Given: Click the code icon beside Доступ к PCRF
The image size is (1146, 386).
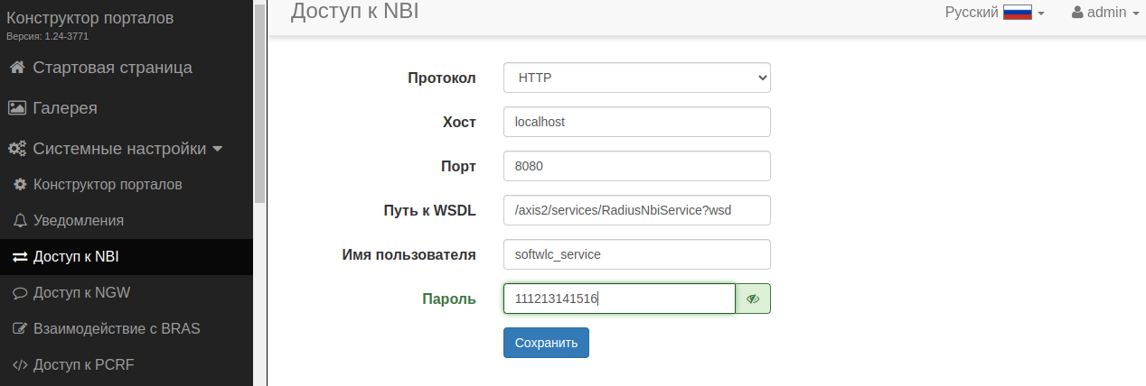Looking at the screenshot, I should 20,365.
